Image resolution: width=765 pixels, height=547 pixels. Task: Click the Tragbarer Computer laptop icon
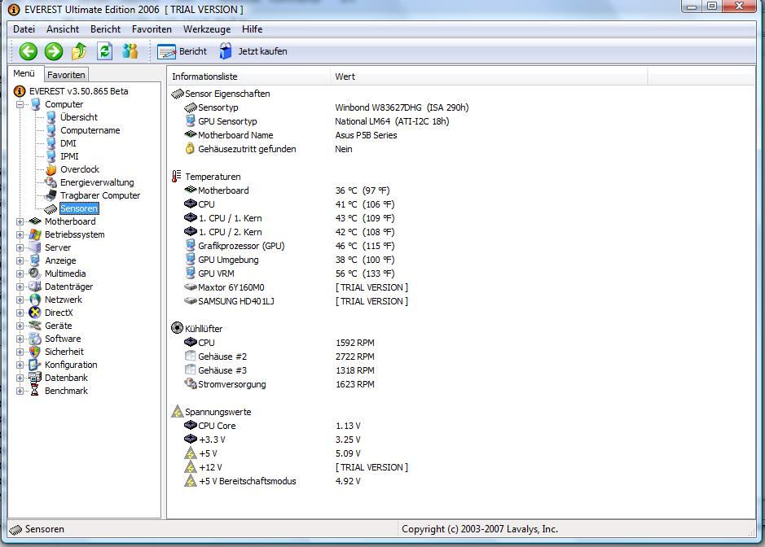pos(51,195)
